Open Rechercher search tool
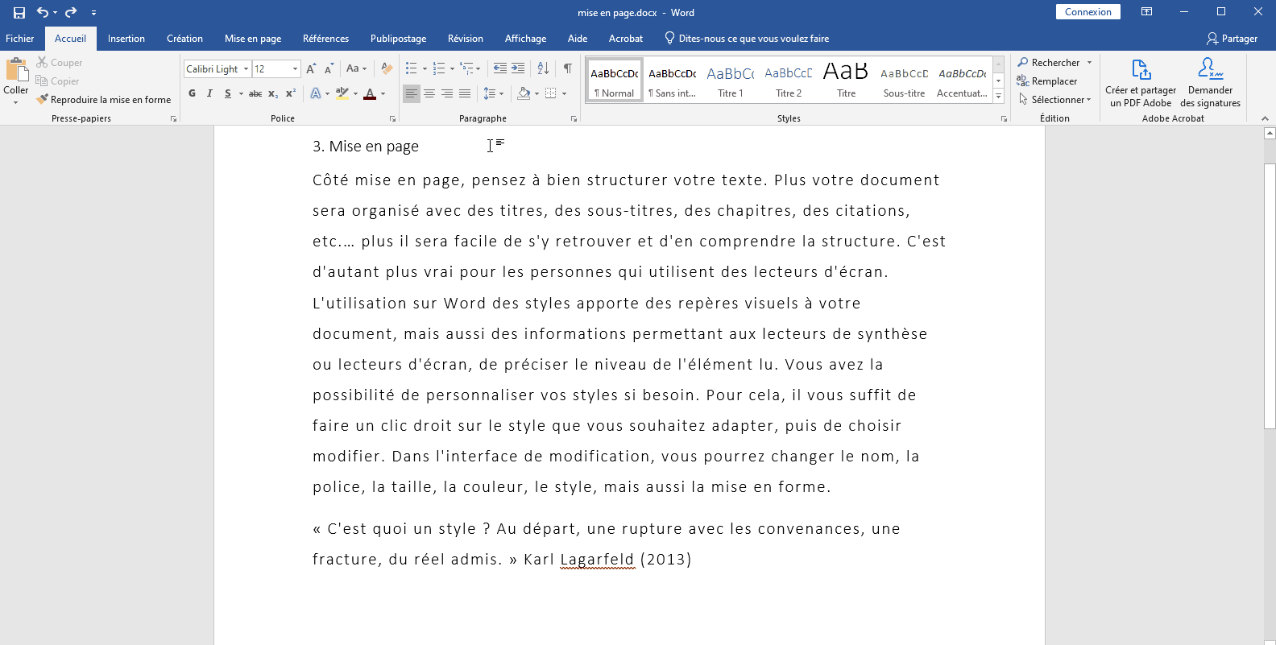The image size is (1276, 645). click(x=1048, y=62)
